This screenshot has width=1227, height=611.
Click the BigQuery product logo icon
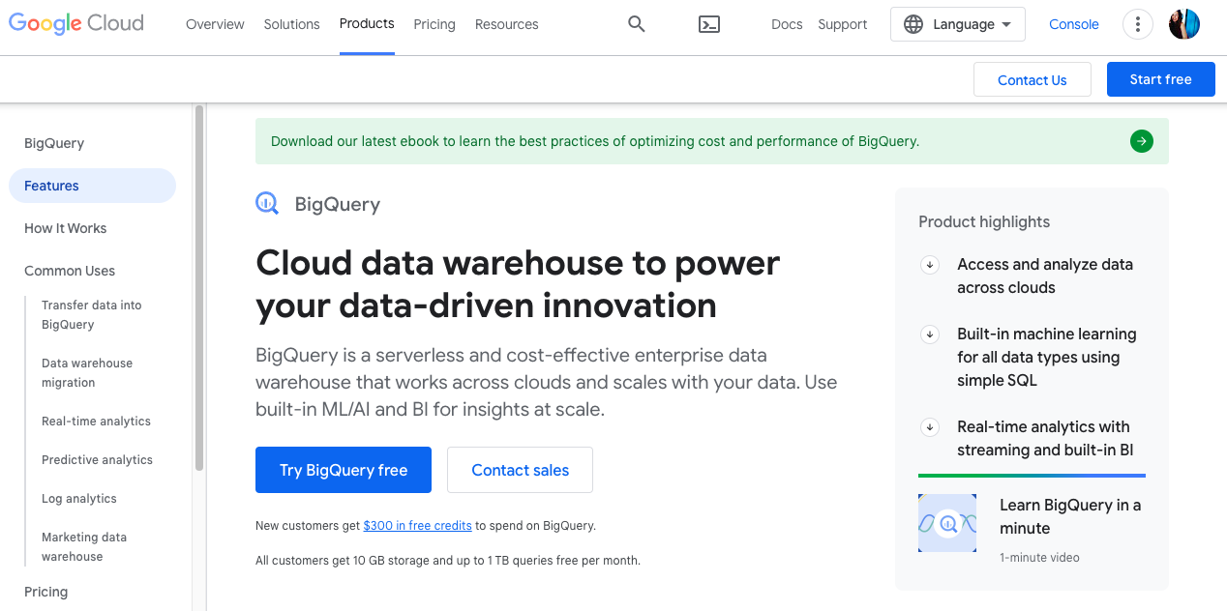[x=267, y=203]
